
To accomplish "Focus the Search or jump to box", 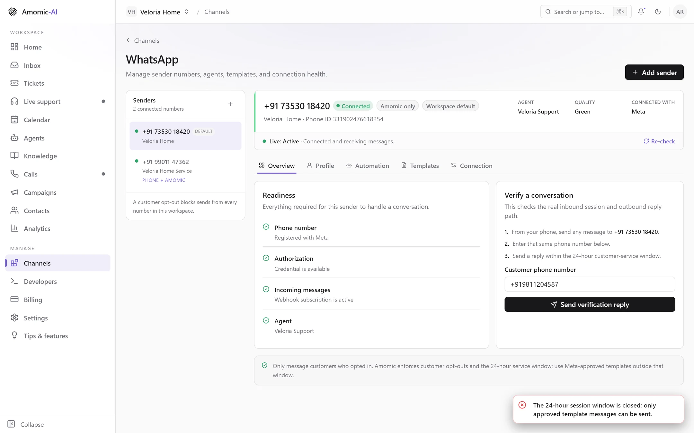I will (x=586, y=12).
